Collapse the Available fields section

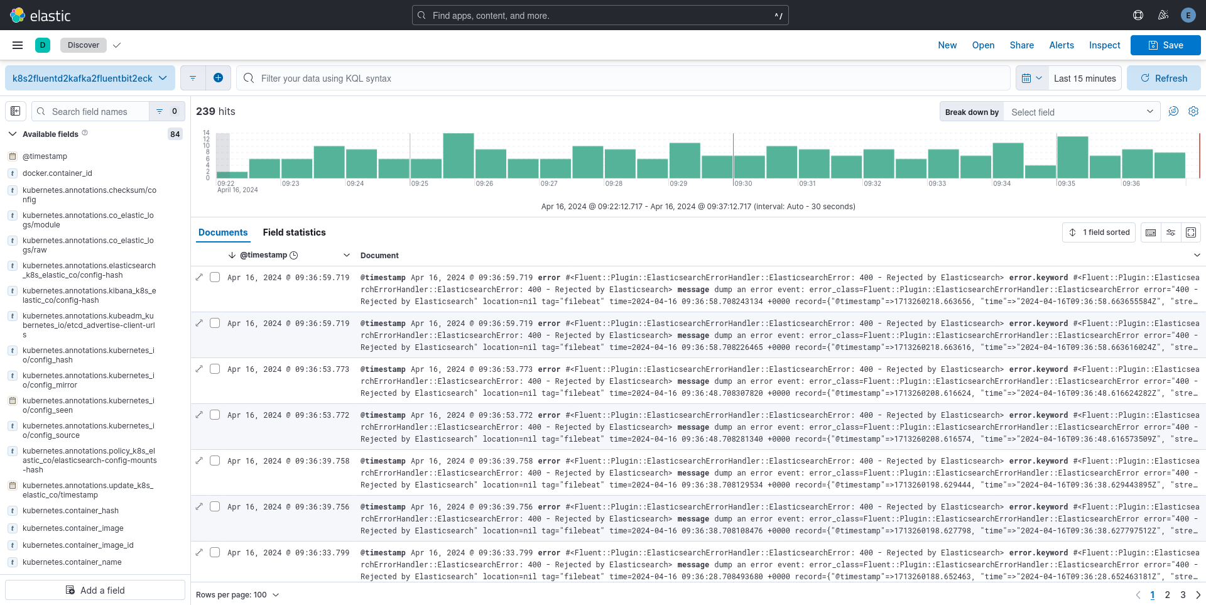[x=12, y=134]
